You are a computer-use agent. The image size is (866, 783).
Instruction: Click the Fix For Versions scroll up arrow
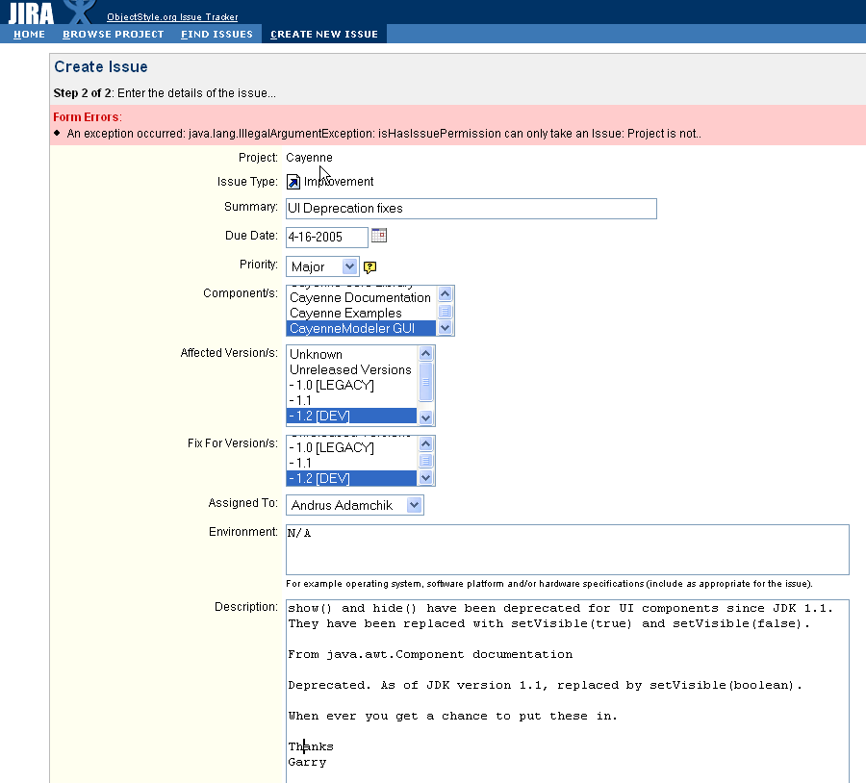[x=426, y=443]
